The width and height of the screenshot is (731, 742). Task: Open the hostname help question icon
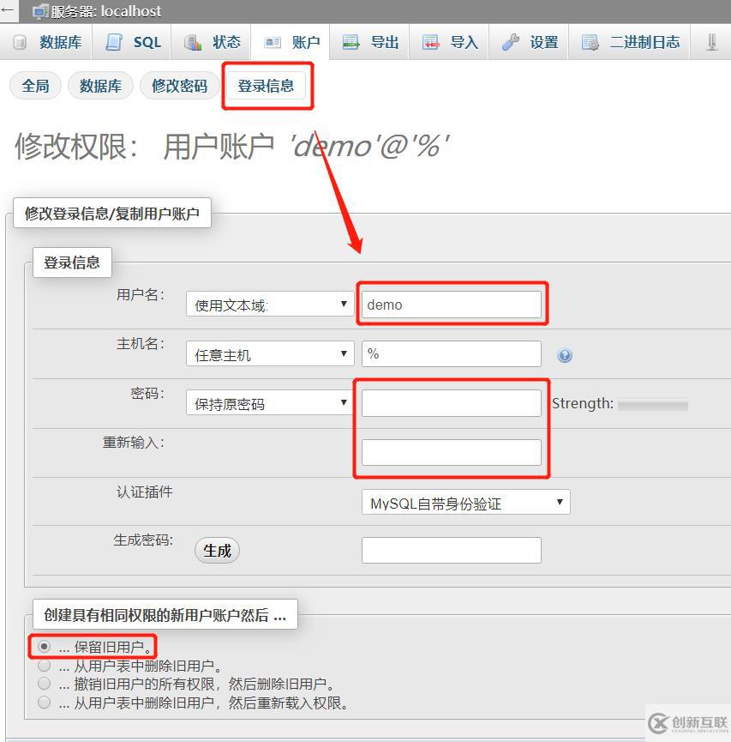point(565,355)
